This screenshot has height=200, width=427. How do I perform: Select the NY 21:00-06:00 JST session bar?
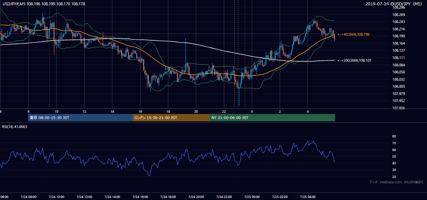(272, 118)
